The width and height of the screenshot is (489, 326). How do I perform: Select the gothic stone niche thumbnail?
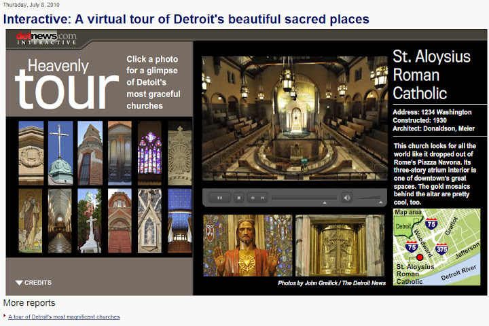coord(149,221)
